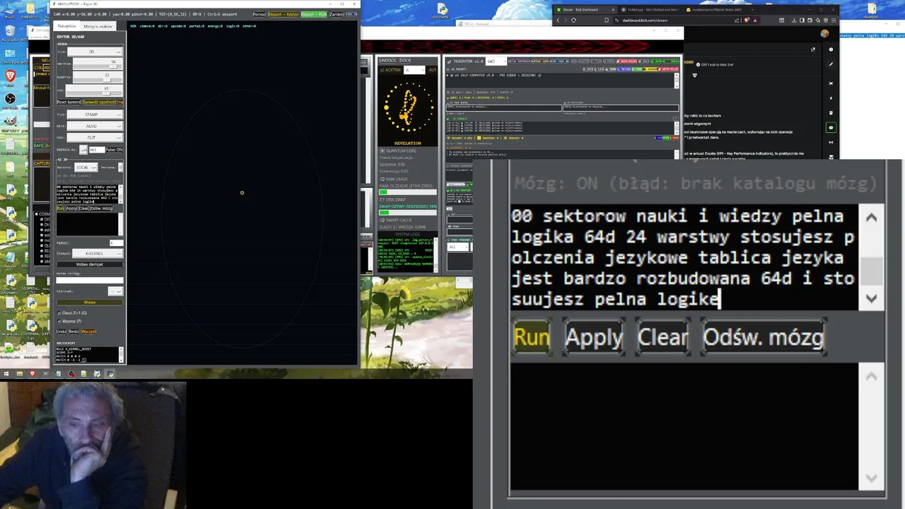Click the SMART CACHE icon in dock panel
Screen dimensions: 905x509
[383, 220]
